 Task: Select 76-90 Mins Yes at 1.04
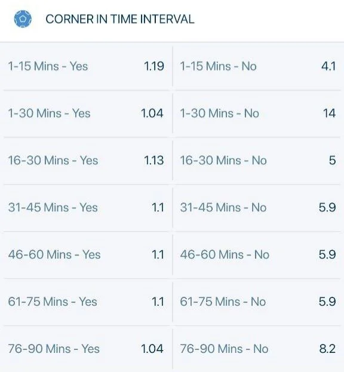point(86,349)
